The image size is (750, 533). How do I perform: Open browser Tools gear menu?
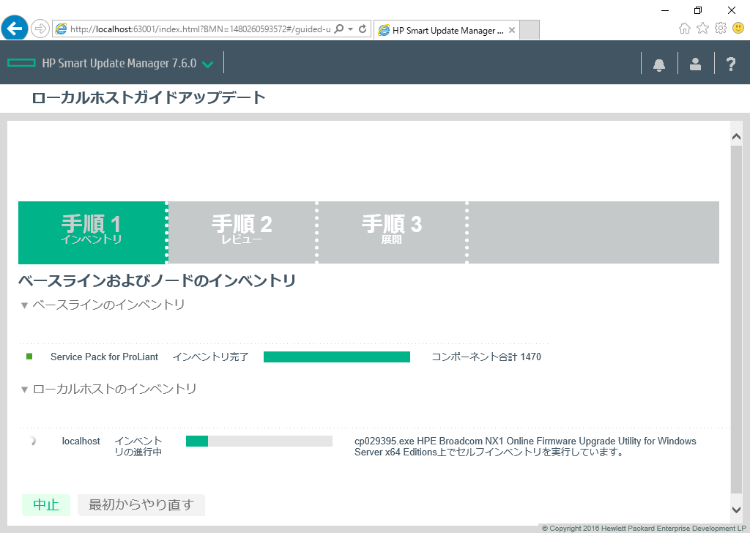[721, 29]
